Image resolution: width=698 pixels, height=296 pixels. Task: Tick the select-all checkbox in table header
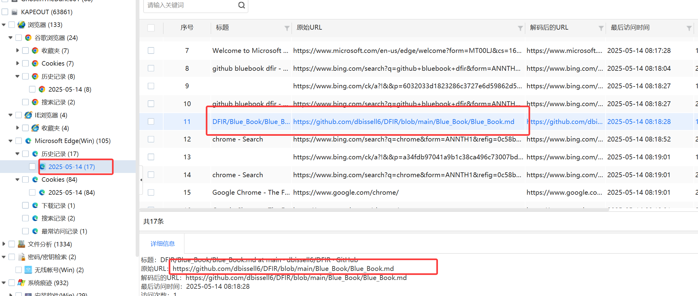pyautogui.click(x=151, y=28)
